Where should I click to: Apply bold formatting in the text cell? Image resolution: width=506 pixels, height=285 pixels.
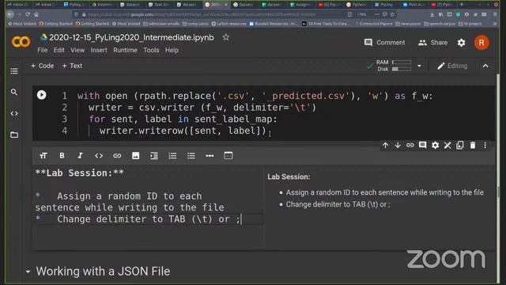click(x=62, y=156)
